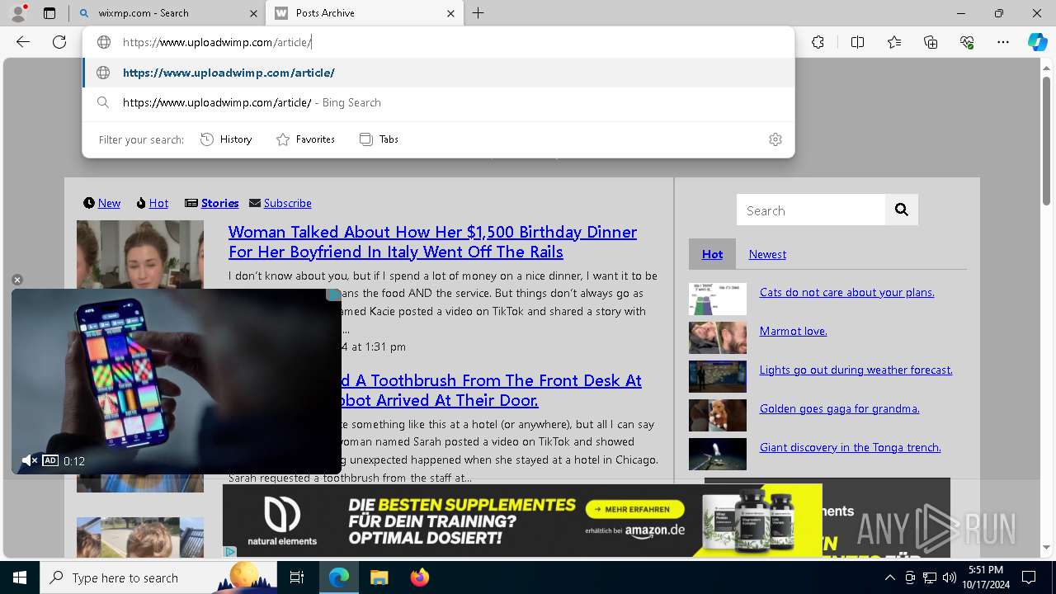
Task: Filter search by History
Action: point(226,139)
